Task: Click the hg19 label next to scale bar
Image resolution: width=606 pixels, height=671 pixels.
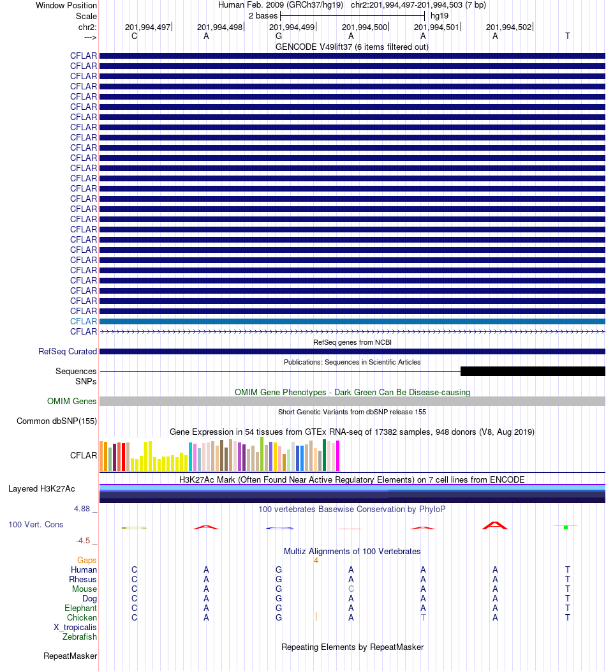Action: [x=440, y=16]
